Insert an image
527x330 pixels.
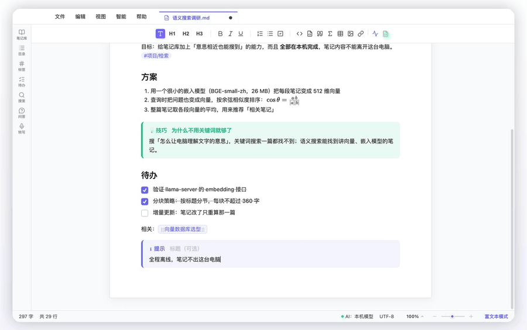click(x=351, y=33)
